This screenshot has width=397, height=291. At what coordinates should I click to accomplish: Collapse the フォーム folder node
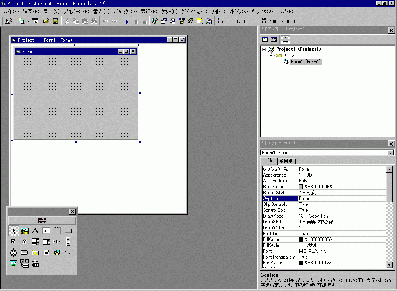(x=272, y=55)
